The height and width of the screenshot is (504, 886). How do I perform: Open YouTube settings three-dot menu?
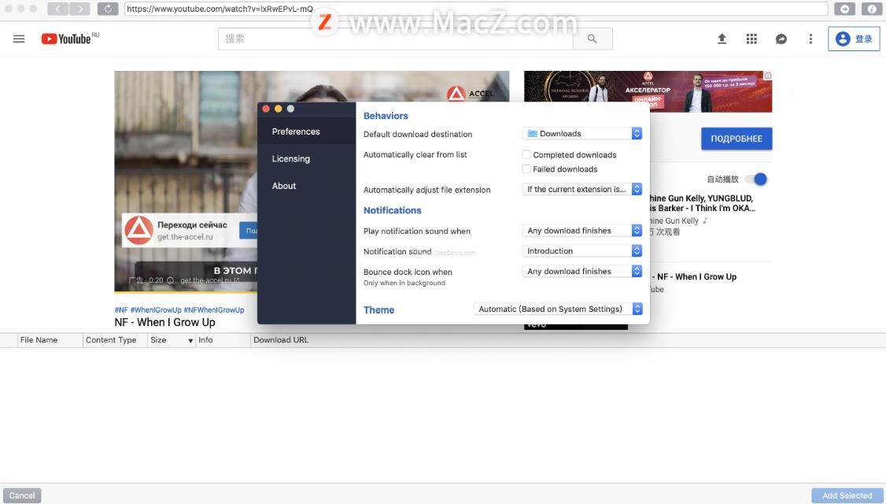tap(810, 39)
